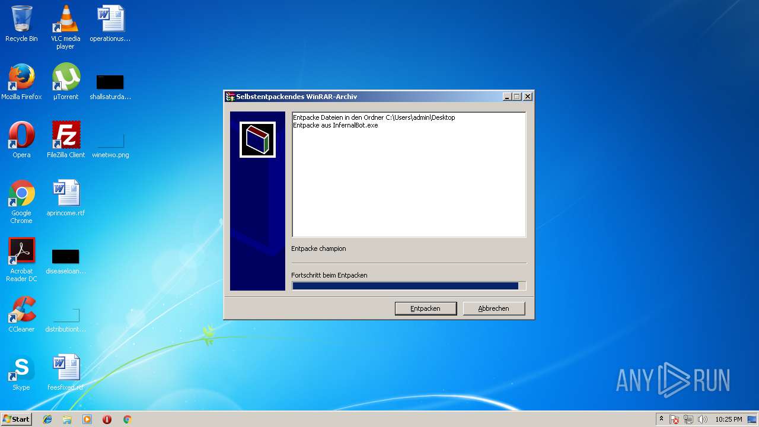Open FileZilla Client shortcut
Viewport: 759px width, 427px height.
[x=65, y=140]
